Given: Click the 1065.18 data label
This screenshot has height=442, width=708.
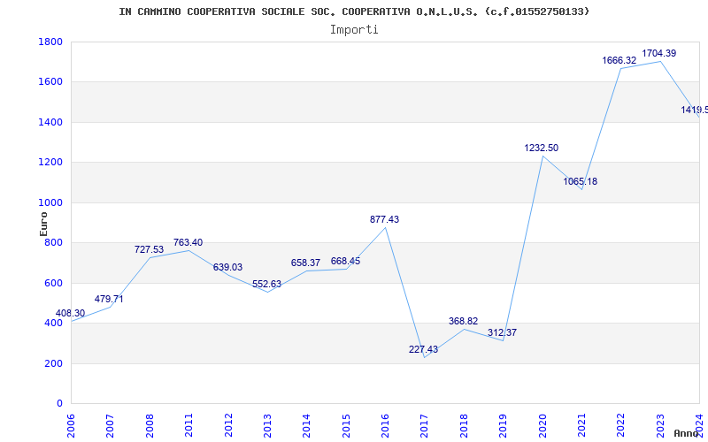Looking at the screenshot, I should (581, 181).
